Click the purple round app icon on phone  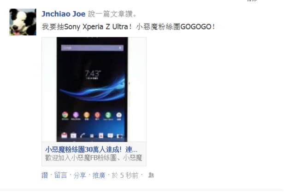point(76,115)
